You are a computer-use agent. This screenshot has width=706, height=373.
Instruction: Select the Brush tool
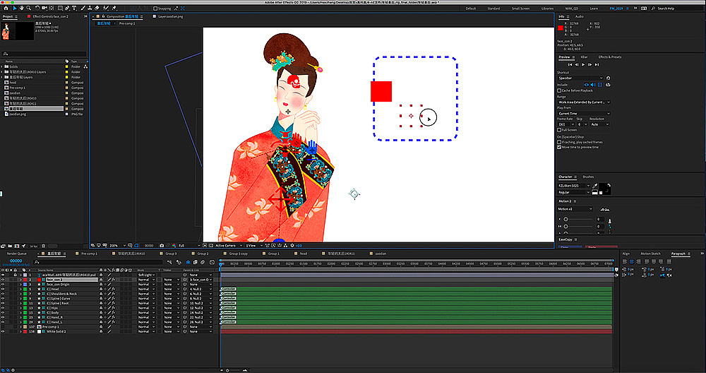(83, 8)
